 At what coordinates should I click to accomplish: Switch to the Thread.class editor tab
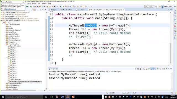[80, 10]
